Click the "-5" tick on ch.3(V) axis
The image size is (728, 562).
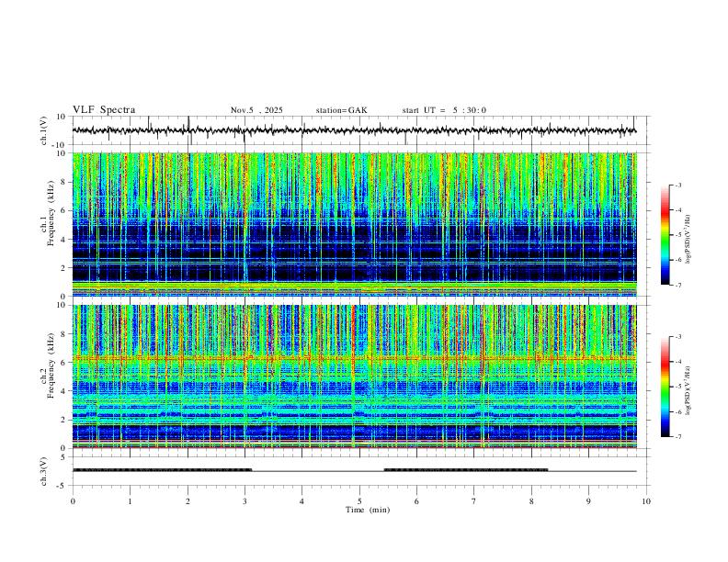pos(63,486)
